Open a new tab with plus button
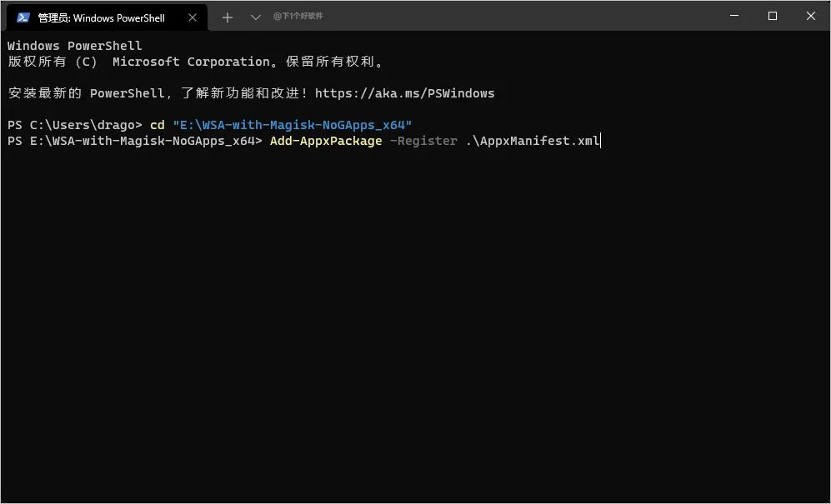 click(228, 17)
